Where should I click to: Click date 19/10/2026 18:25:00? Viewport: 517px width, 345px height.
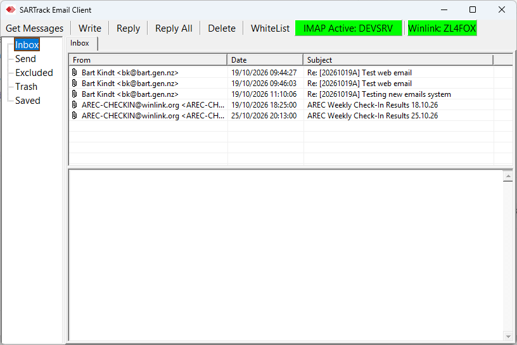point(264,105)
